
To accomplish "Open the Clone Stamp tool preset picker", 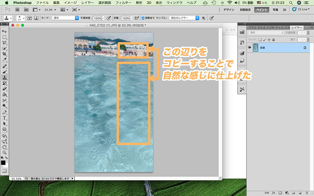I will (x=8, y=18).
